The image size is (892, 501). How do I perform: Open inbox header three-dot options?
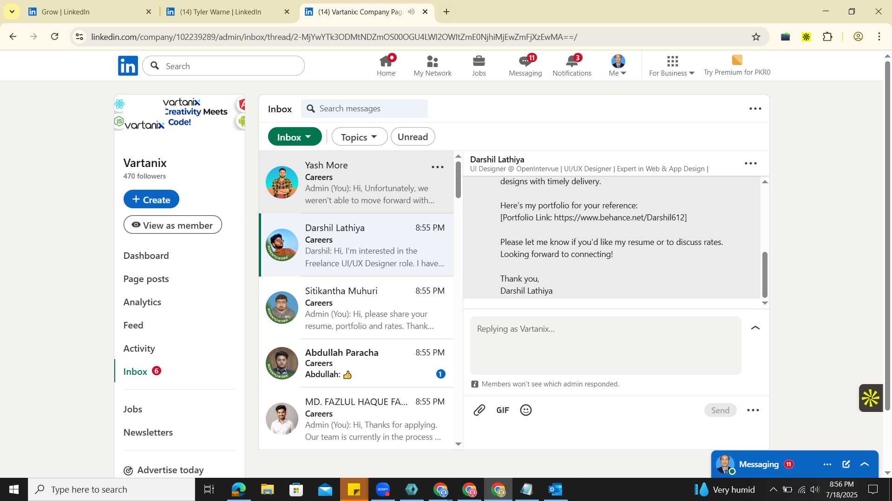point(755,109)
